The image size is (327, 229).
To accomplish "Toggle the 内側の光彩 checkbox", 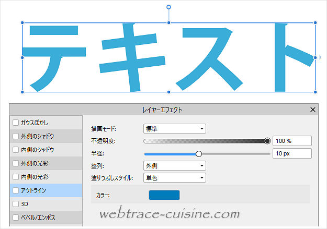I will (16, 177).
